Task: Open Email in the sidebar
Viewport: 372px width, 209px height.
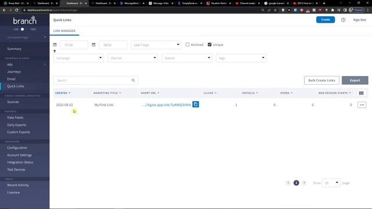Action: point(11,79)
